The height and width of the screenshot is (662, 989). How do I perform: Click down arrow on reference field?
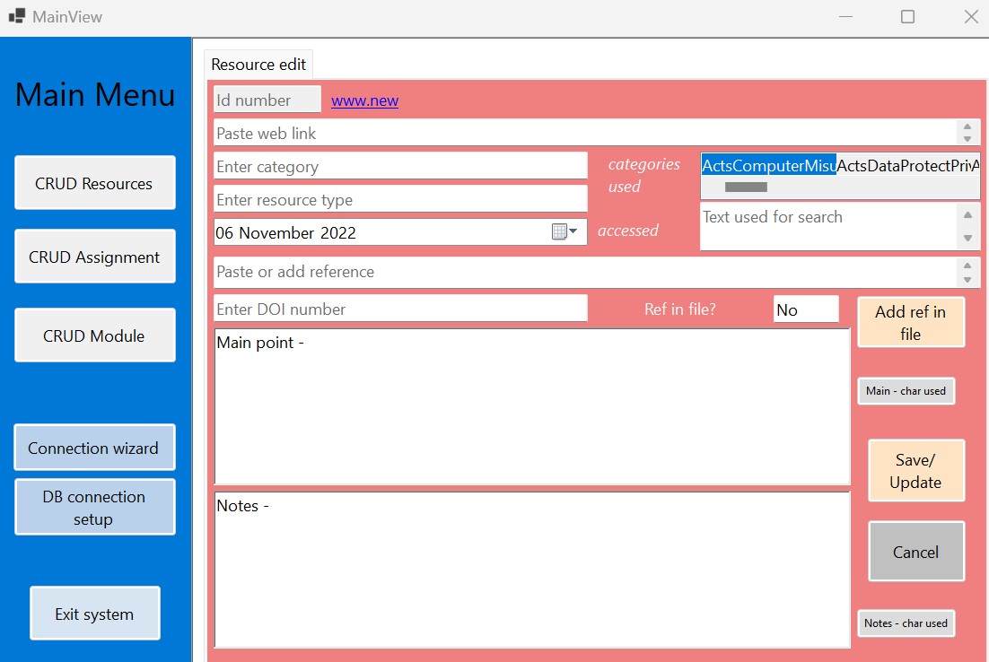pos(967,280)
